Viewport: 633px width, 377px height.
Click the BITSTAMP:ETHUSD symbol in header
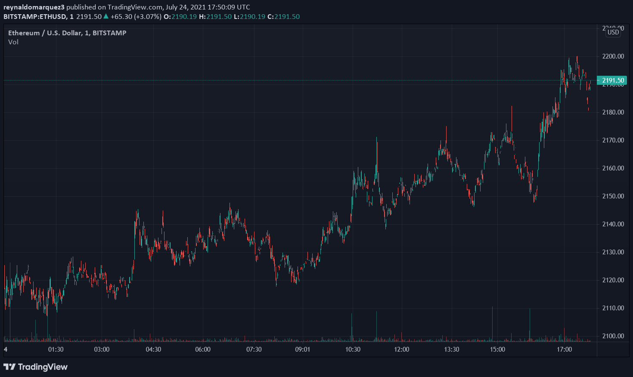click(x=35, y=17)
